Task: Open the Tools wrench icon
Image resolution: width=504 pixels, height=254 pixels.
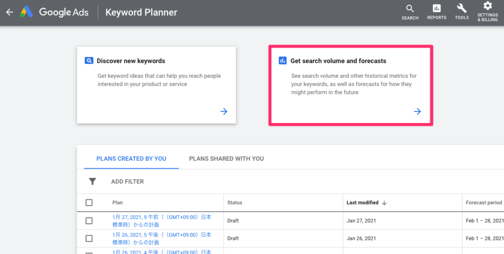Action: (462, 12)
